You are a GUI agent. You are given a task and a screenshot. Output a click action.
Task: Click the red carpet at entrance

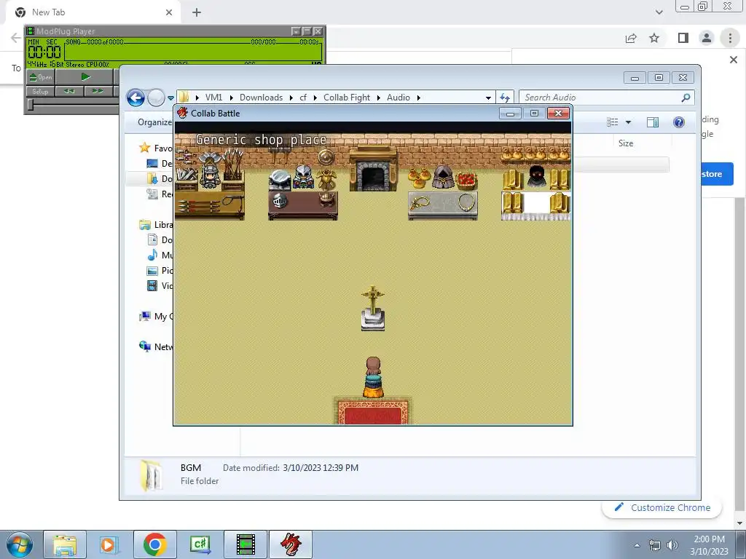pos(372,412)
